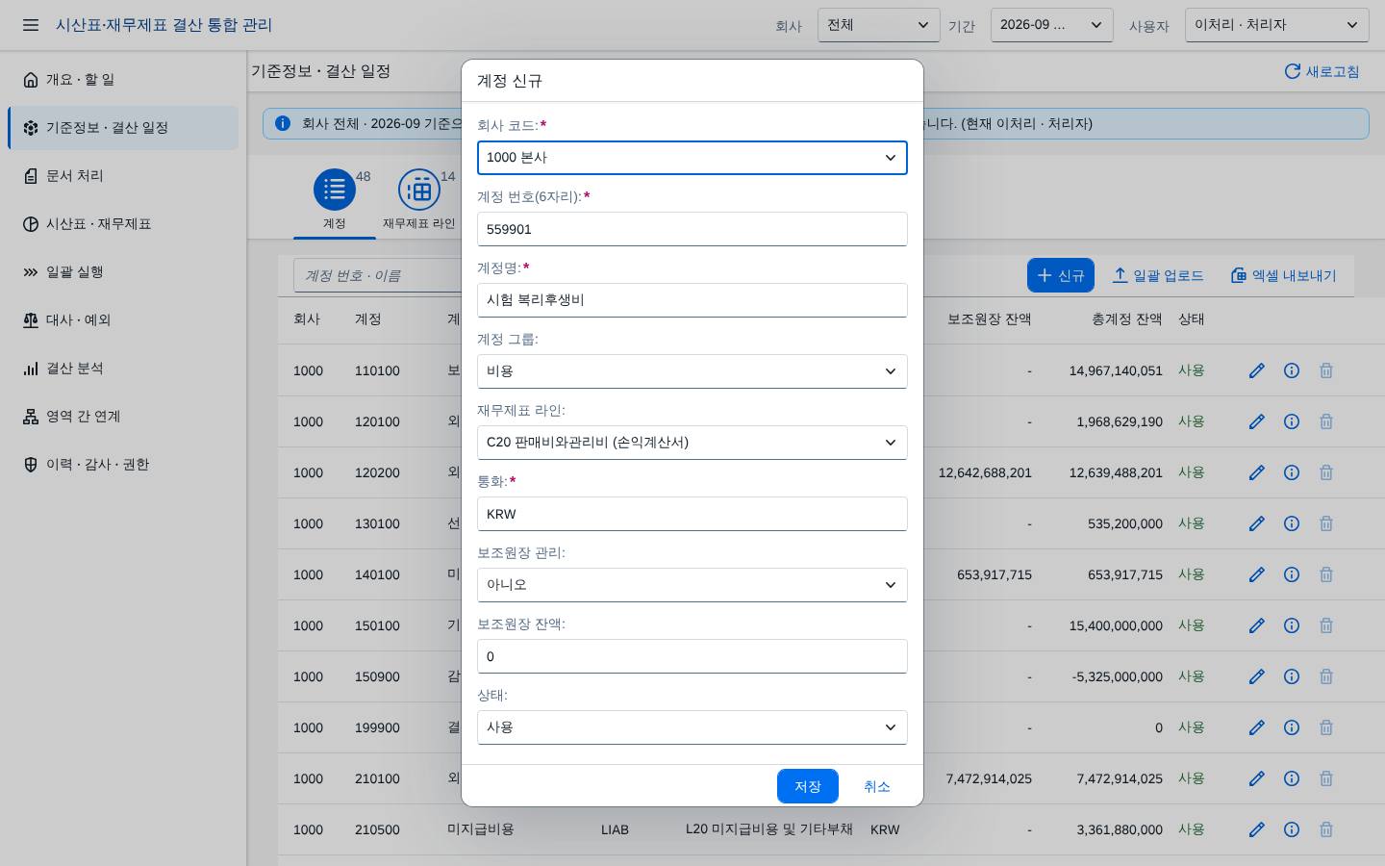The image size is (1385, 866).
Task: Open the 재무제표 라인 grid tab icon
Action: tap(419, 190)
